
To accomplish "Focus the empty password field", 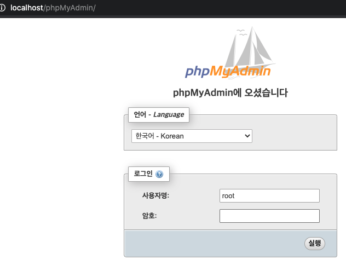I will point(269,216).
